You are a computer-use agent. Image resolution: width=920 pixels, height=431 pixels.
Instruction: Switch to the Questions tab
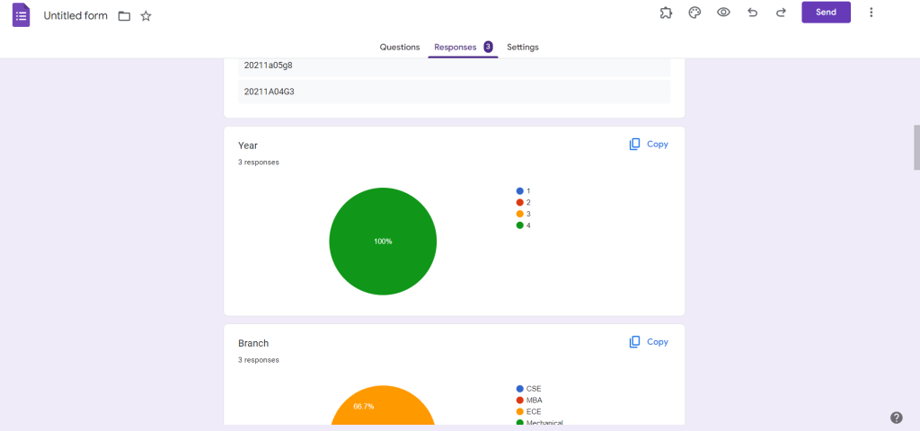tap(400, 47)
